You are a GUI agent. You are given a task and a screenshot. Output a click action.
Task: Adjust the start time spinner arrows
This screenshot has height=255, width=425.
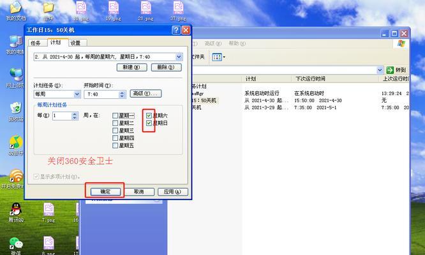[x=122, y=94]
